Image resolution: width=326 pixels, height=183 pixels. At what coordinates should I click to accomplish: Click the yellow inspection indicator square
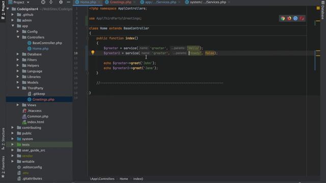click(318, 8)
